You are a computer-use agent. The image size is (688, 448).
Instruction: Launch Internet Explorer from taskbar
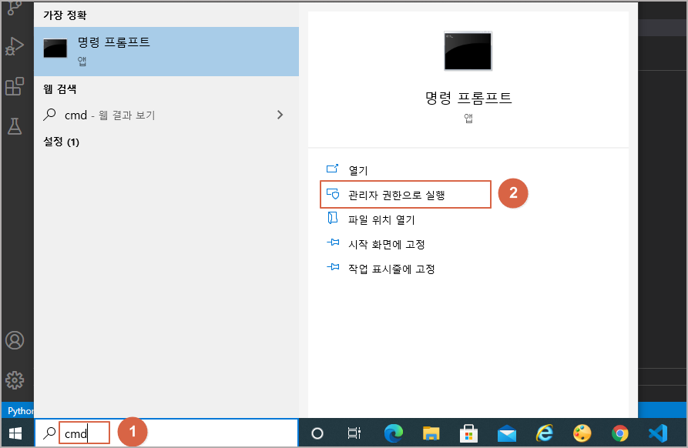(x=545, y=433)
